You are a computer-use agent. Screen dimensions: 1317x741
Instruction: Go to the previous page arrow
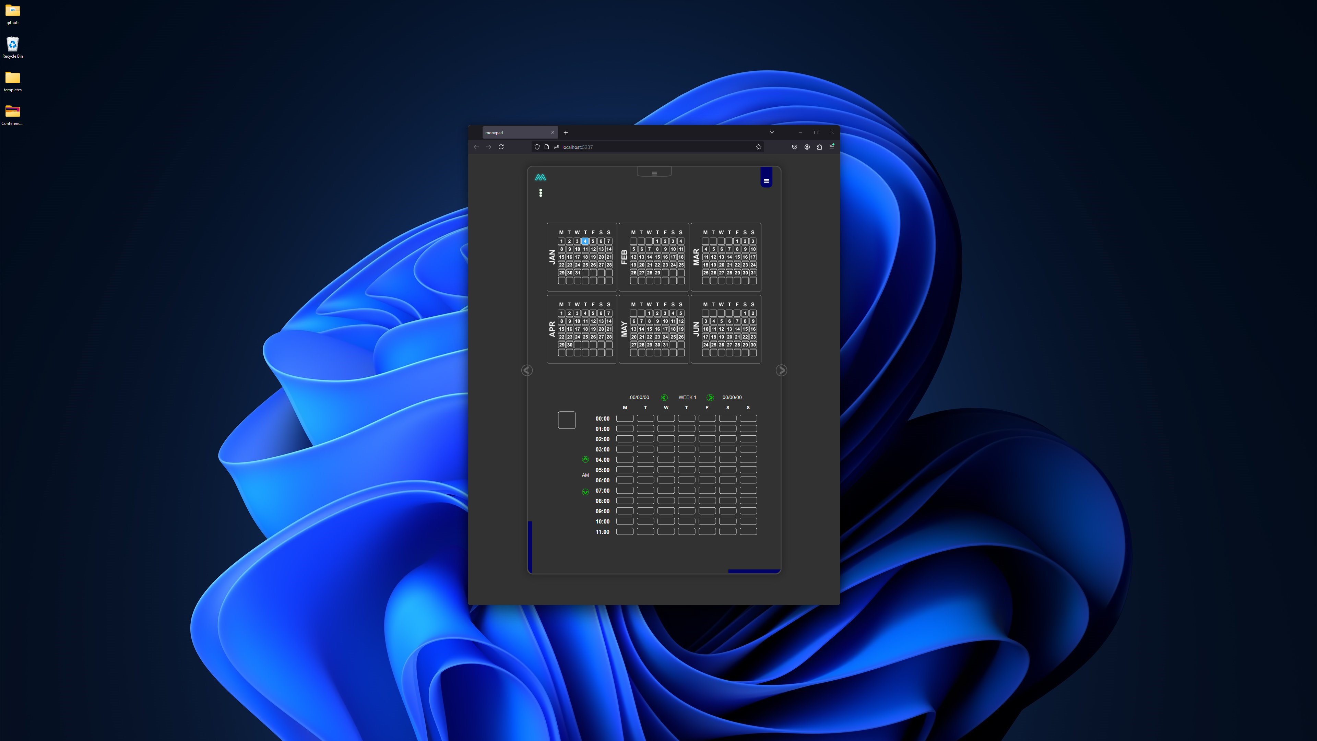click(526, 370)
